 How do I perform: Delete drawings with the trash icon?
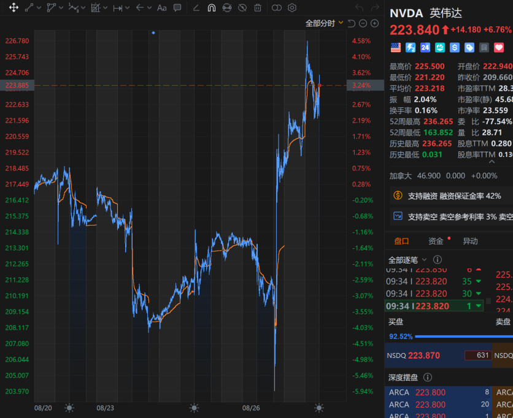pos(258,7)
